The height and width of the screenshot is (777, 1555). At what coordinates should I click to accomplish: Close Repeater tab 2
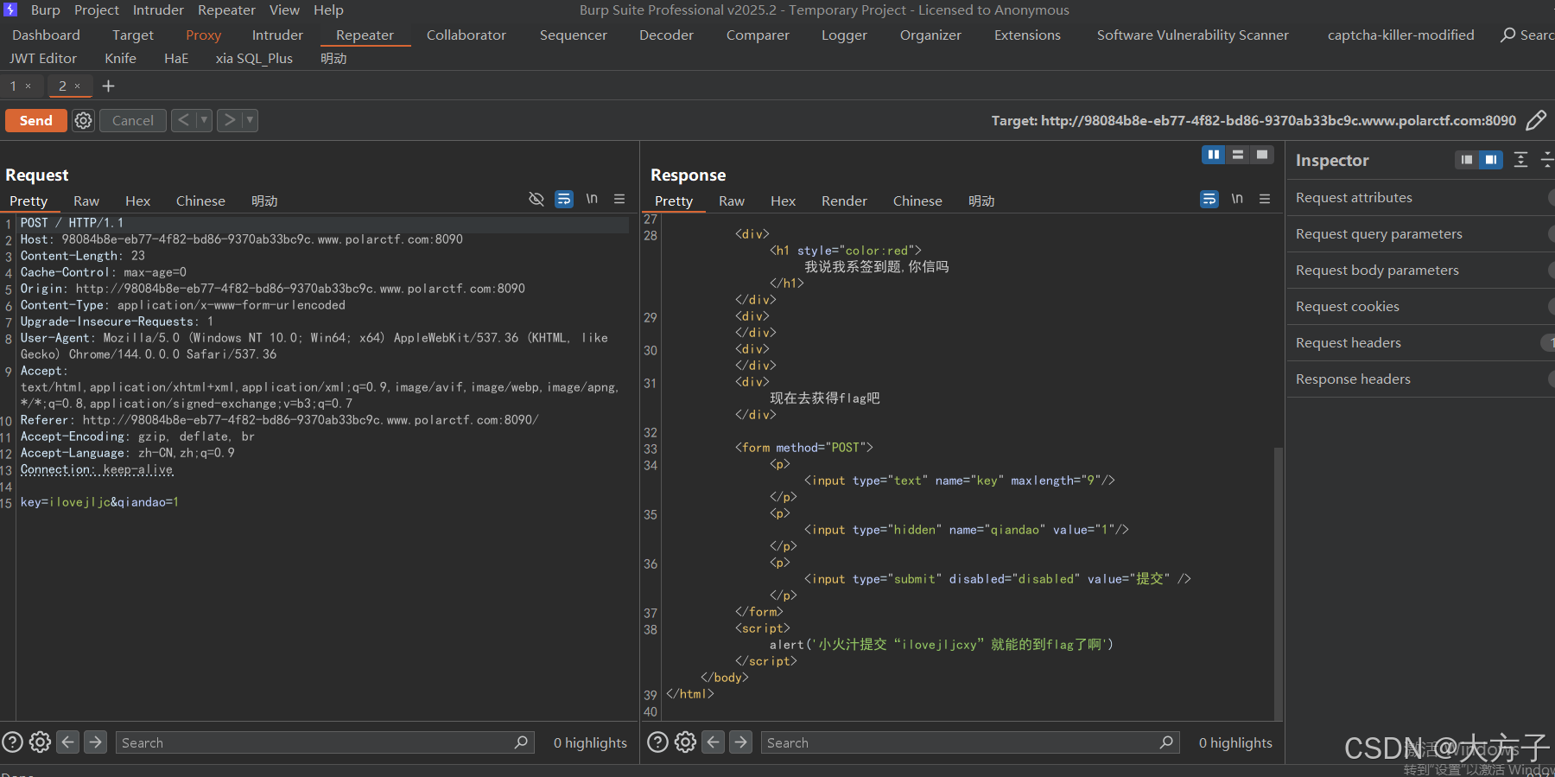tap(78, 86)
